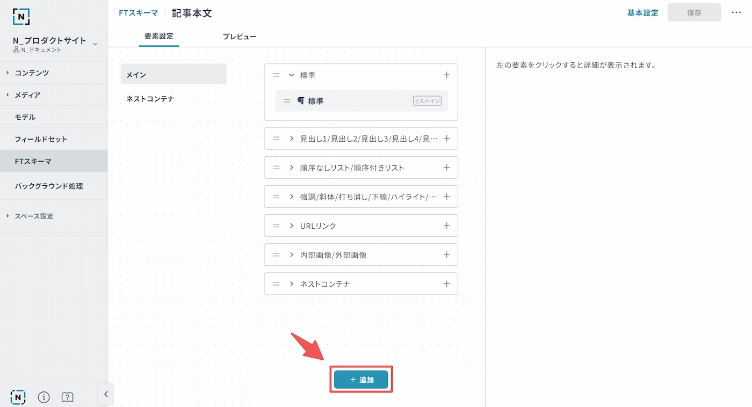Select ネストコンテナ in the left list
Viewport: 752px width, 407px height.
tap(150, 99)
